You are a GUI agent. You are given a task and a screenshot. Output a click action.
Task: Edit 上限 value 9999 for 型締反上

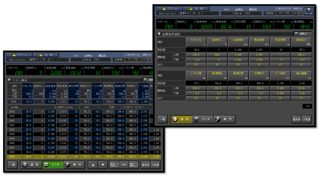click(217, 55)
